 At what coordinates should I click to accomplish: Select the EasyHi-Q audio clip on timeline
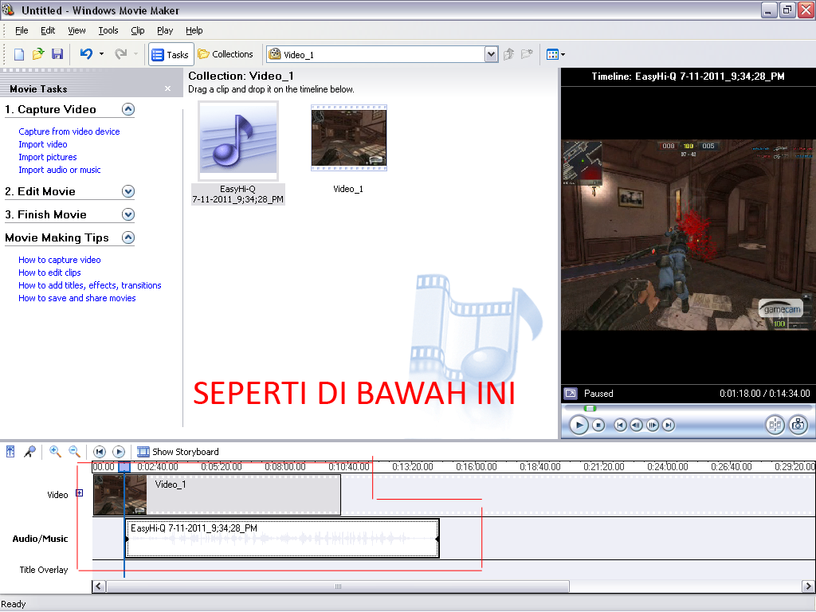pos(283,539)
